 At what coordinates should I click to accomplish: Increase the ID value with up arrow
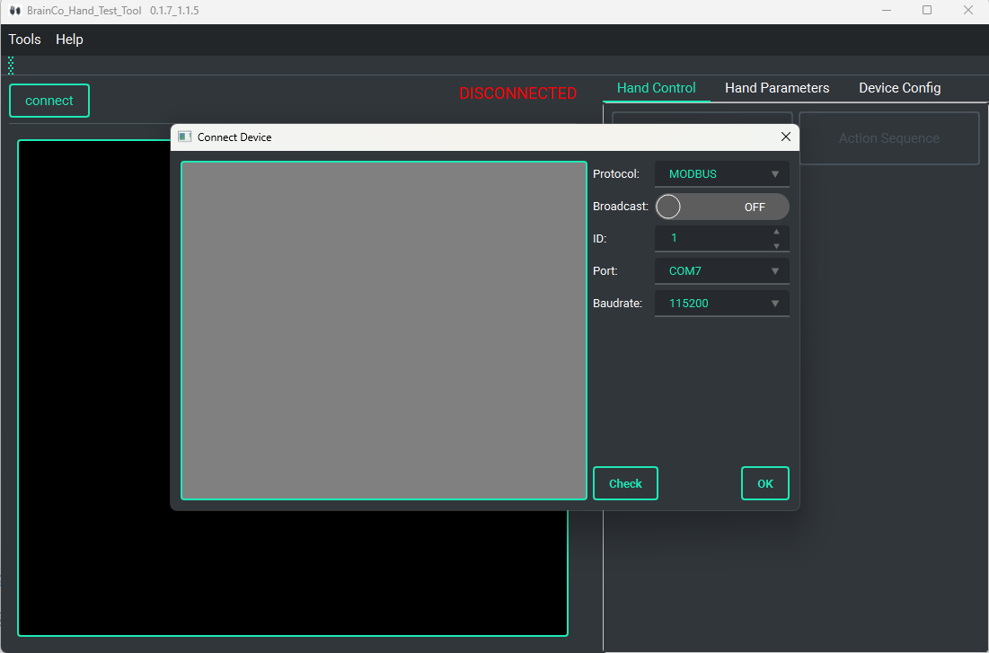pyautogui.click(x=776, y=232)
